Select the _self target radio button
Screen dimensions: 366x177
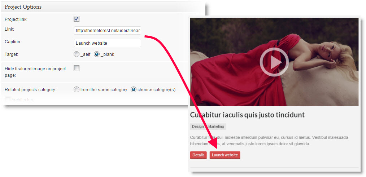point(76,54)
